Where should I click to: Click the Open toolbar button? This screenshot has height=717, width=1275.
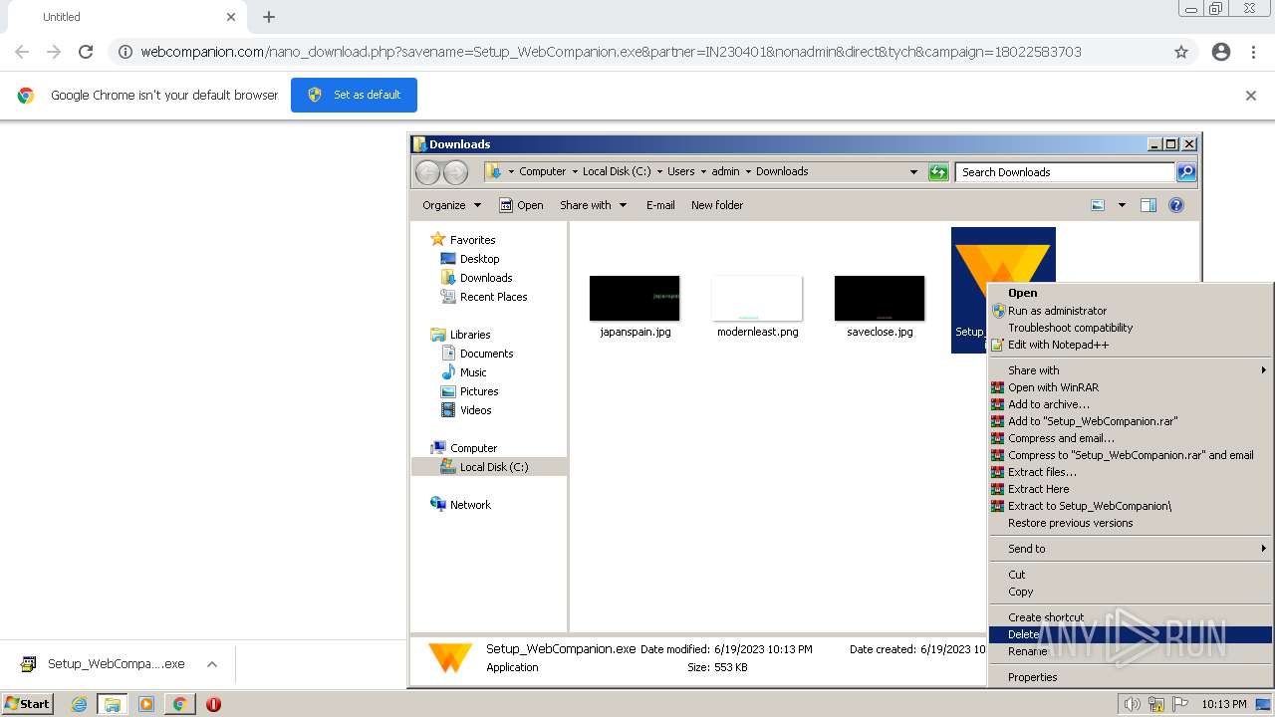point(521,205)
